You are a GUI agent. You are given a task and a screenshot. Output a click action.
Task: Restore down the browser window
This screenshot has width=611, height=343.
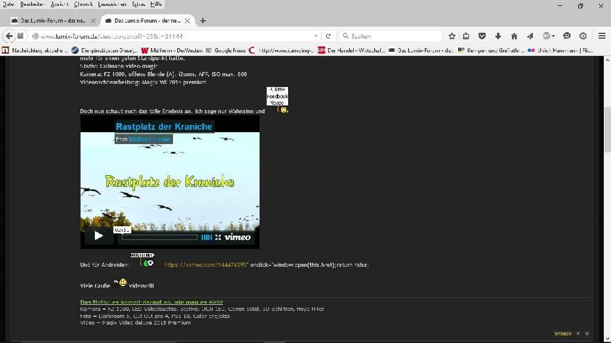coord(580,6)
